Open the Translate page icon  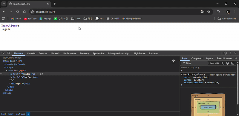click(x=203, y=12)
